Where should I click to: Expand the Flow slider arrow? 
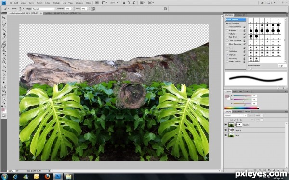click(88, 9)
